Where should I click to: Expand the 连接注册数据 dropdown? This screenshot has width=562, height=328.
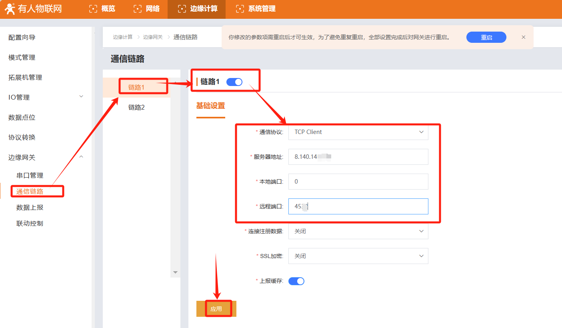(358, 231)
